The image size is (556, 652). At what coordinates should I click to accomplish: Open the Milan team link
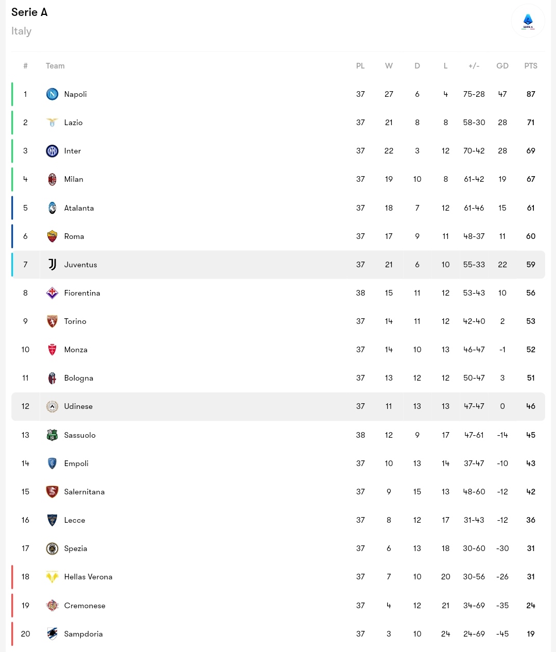[74, 179]
